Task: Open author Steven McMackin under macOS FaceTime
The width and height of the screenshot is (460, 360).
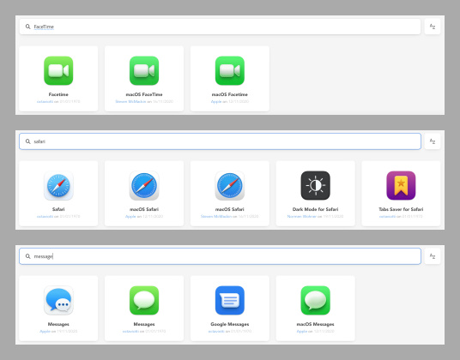Action: (130, 102)
